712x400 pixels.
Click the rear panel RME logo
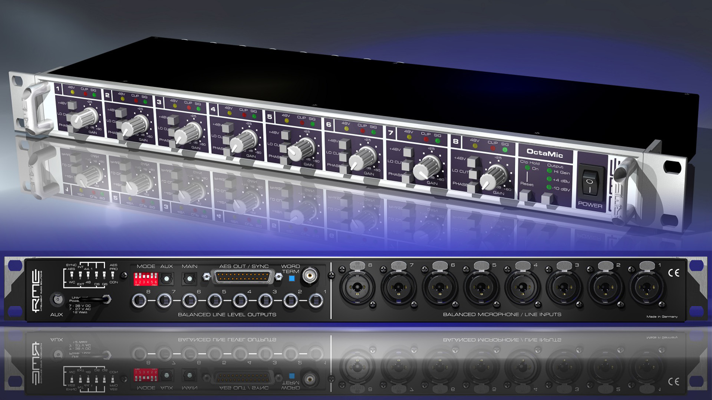tap(36, 291)
